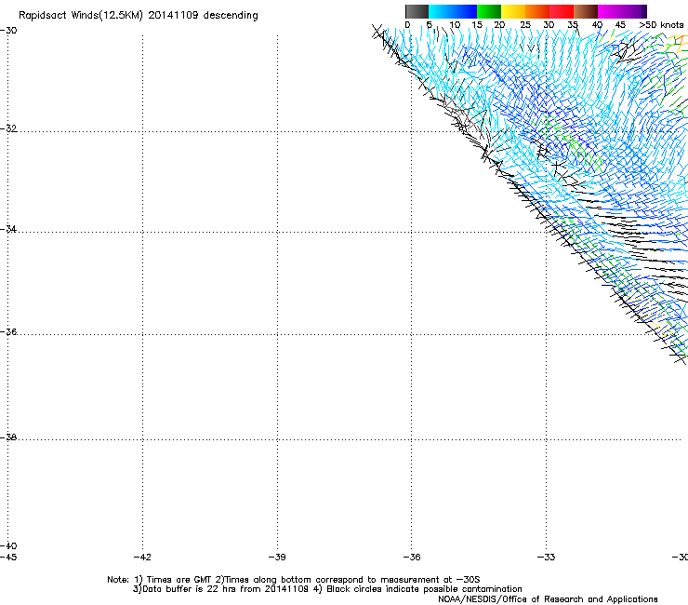Click the NOAA/NESDIS Office of Research credit
This screenshot has width=688, height=605.
(548, 599)
